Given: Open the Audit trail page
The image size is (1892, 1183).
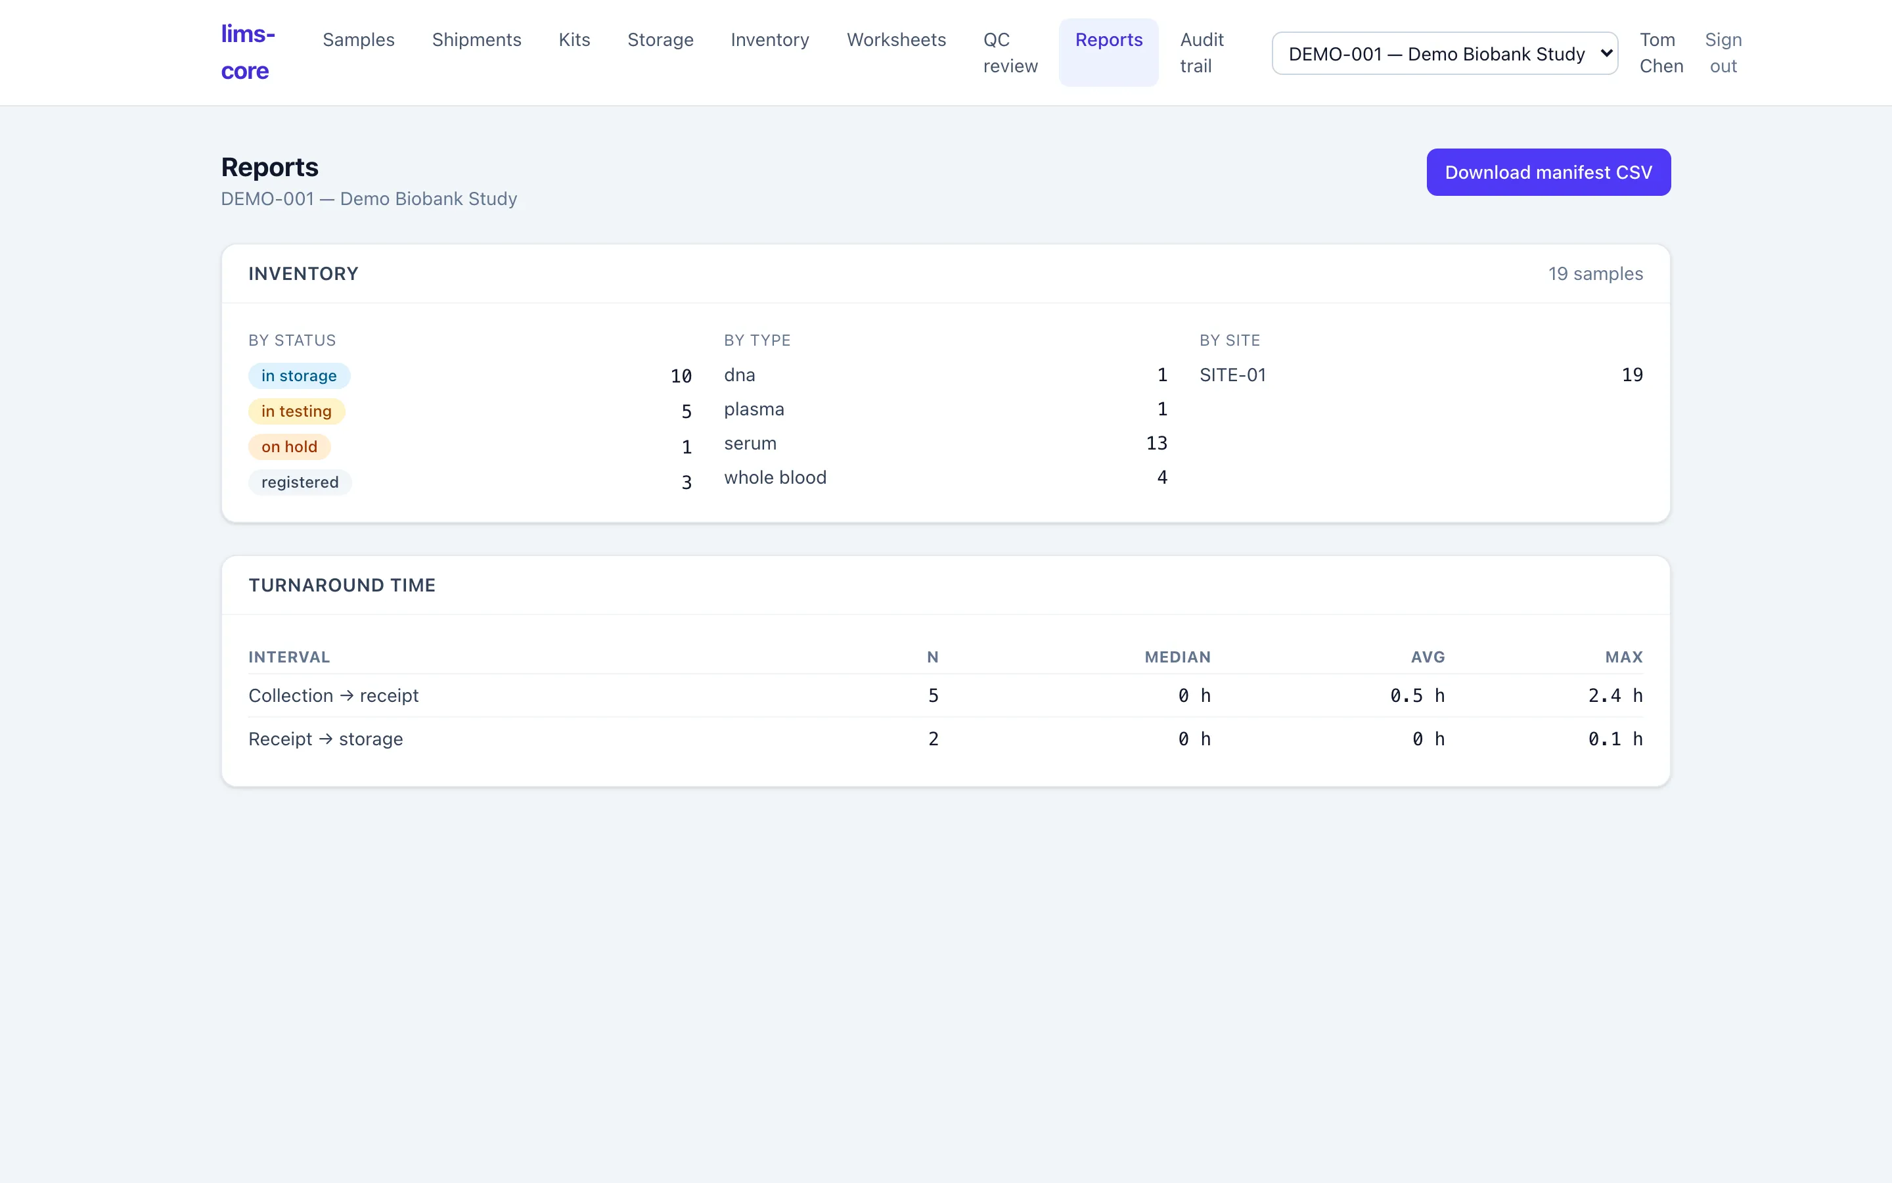Looking at the screenshot, I should pos(1202,53).
